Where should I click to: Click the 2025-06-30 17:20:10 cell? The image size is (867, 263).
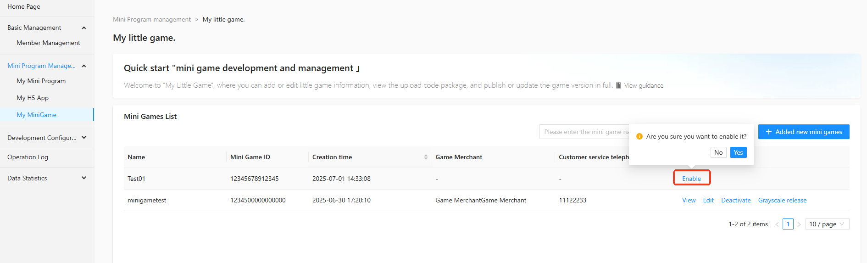[341, 200]
